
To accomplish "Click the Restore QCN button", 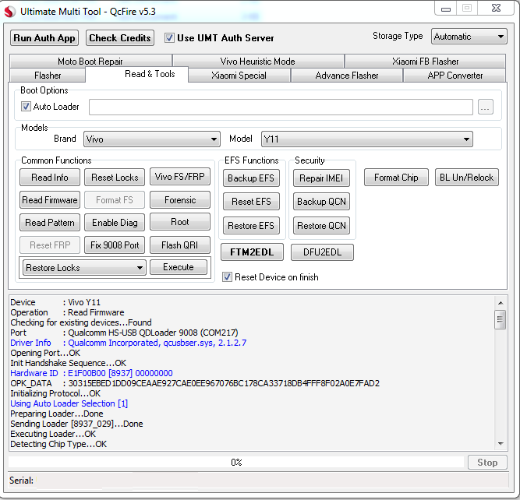I will (321, 226).
